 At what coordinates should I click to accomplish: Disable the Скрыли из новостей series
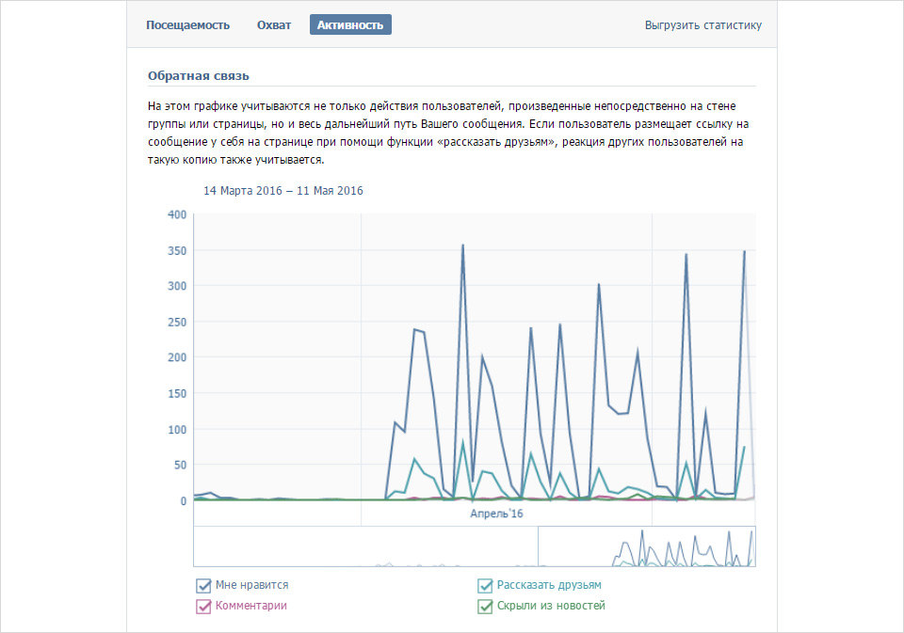[x=486, y=607]
